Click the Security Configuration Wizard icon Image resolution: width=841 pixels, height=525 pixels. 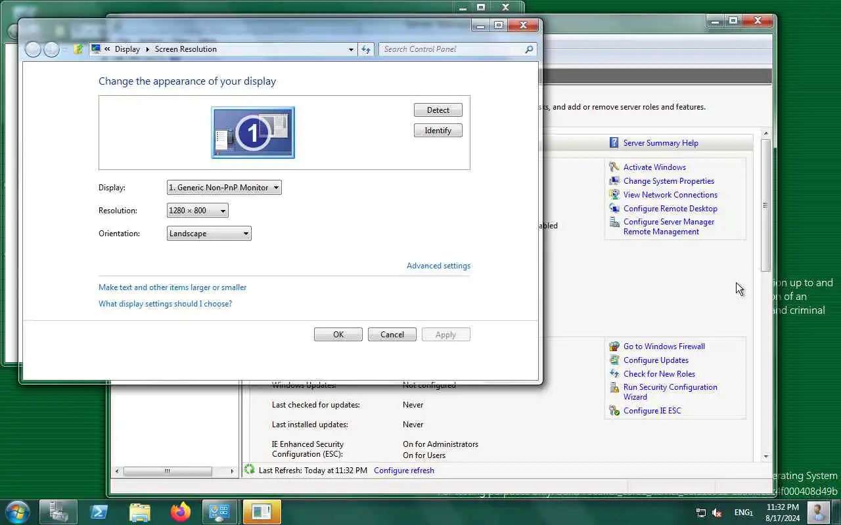tap(614, 388)
